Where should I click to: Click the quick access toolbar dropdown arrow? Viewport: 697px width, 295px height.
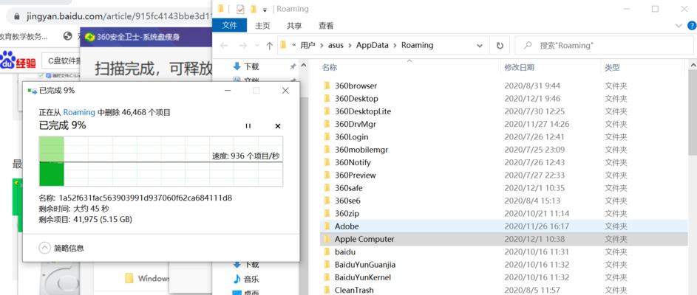tap(265, 9)
